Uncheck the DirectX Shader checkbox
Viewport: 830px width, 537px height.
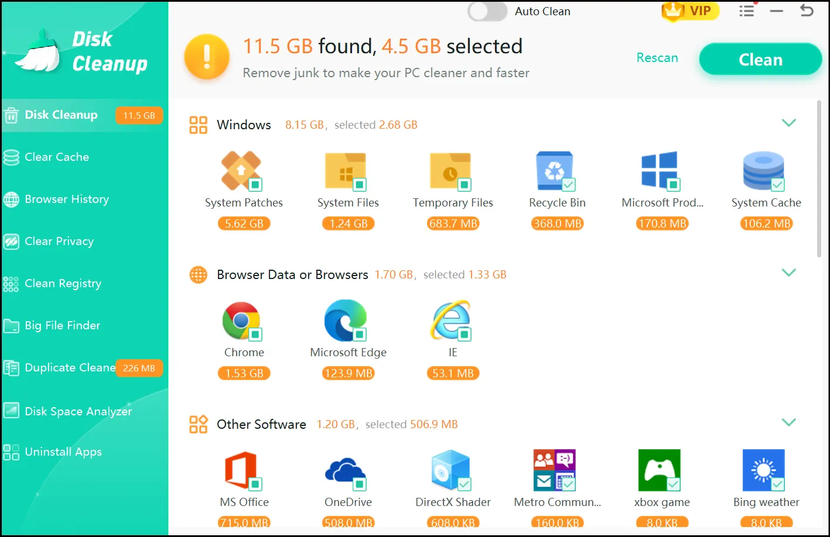click(464, 484)
